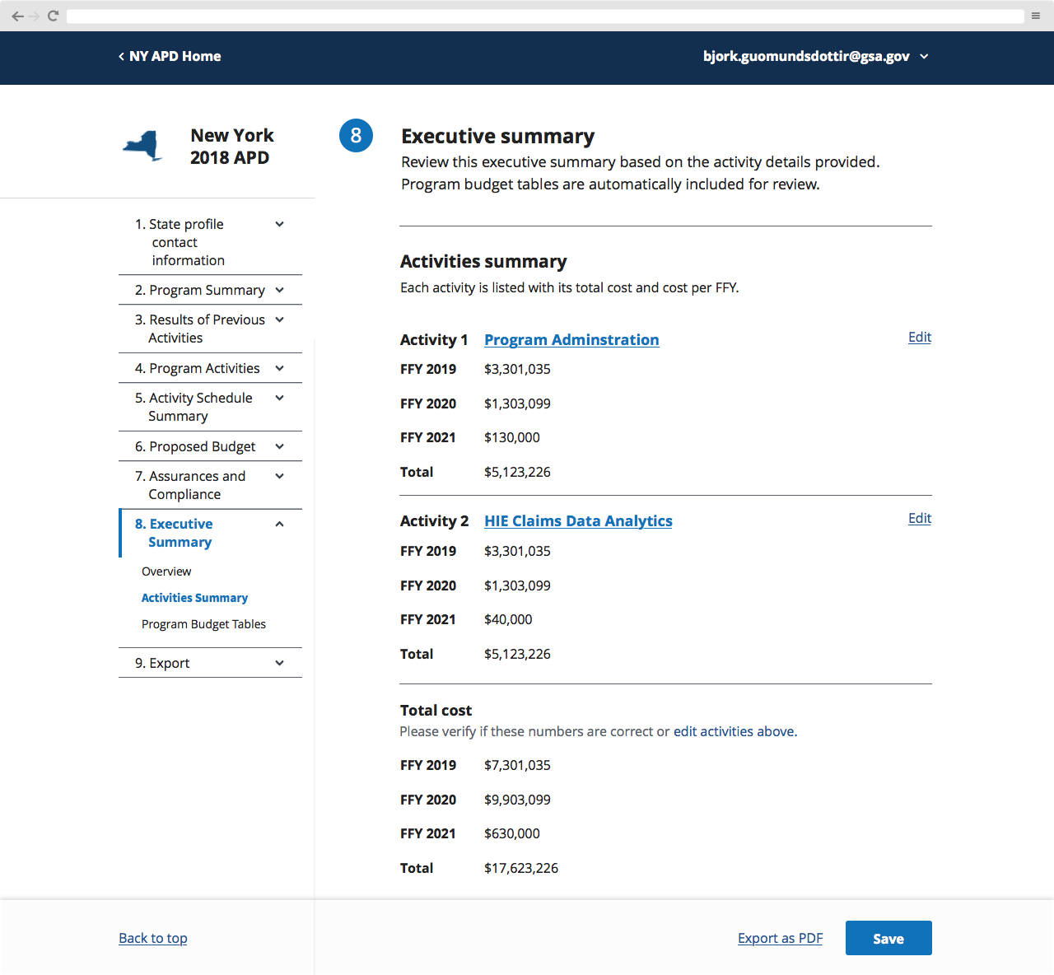Click the Back to top link

tap(152, 938)
